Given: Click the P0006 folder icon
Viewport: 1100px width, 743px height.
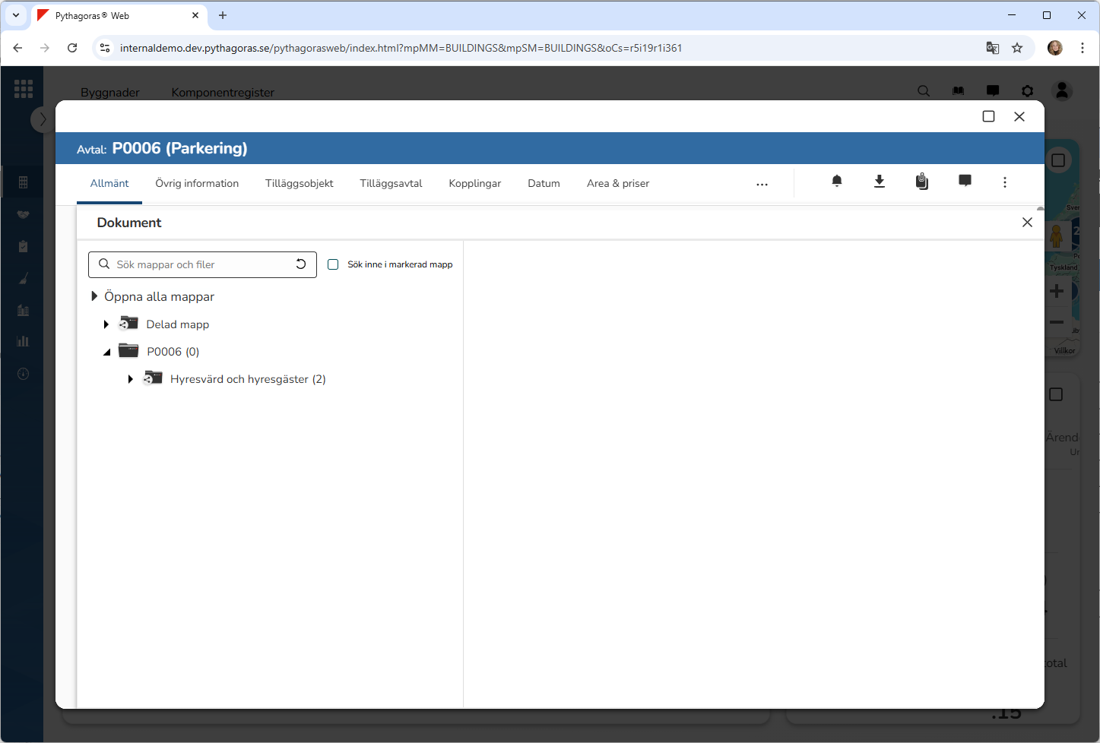Looking at the screenshot, I should pos(128,351).
